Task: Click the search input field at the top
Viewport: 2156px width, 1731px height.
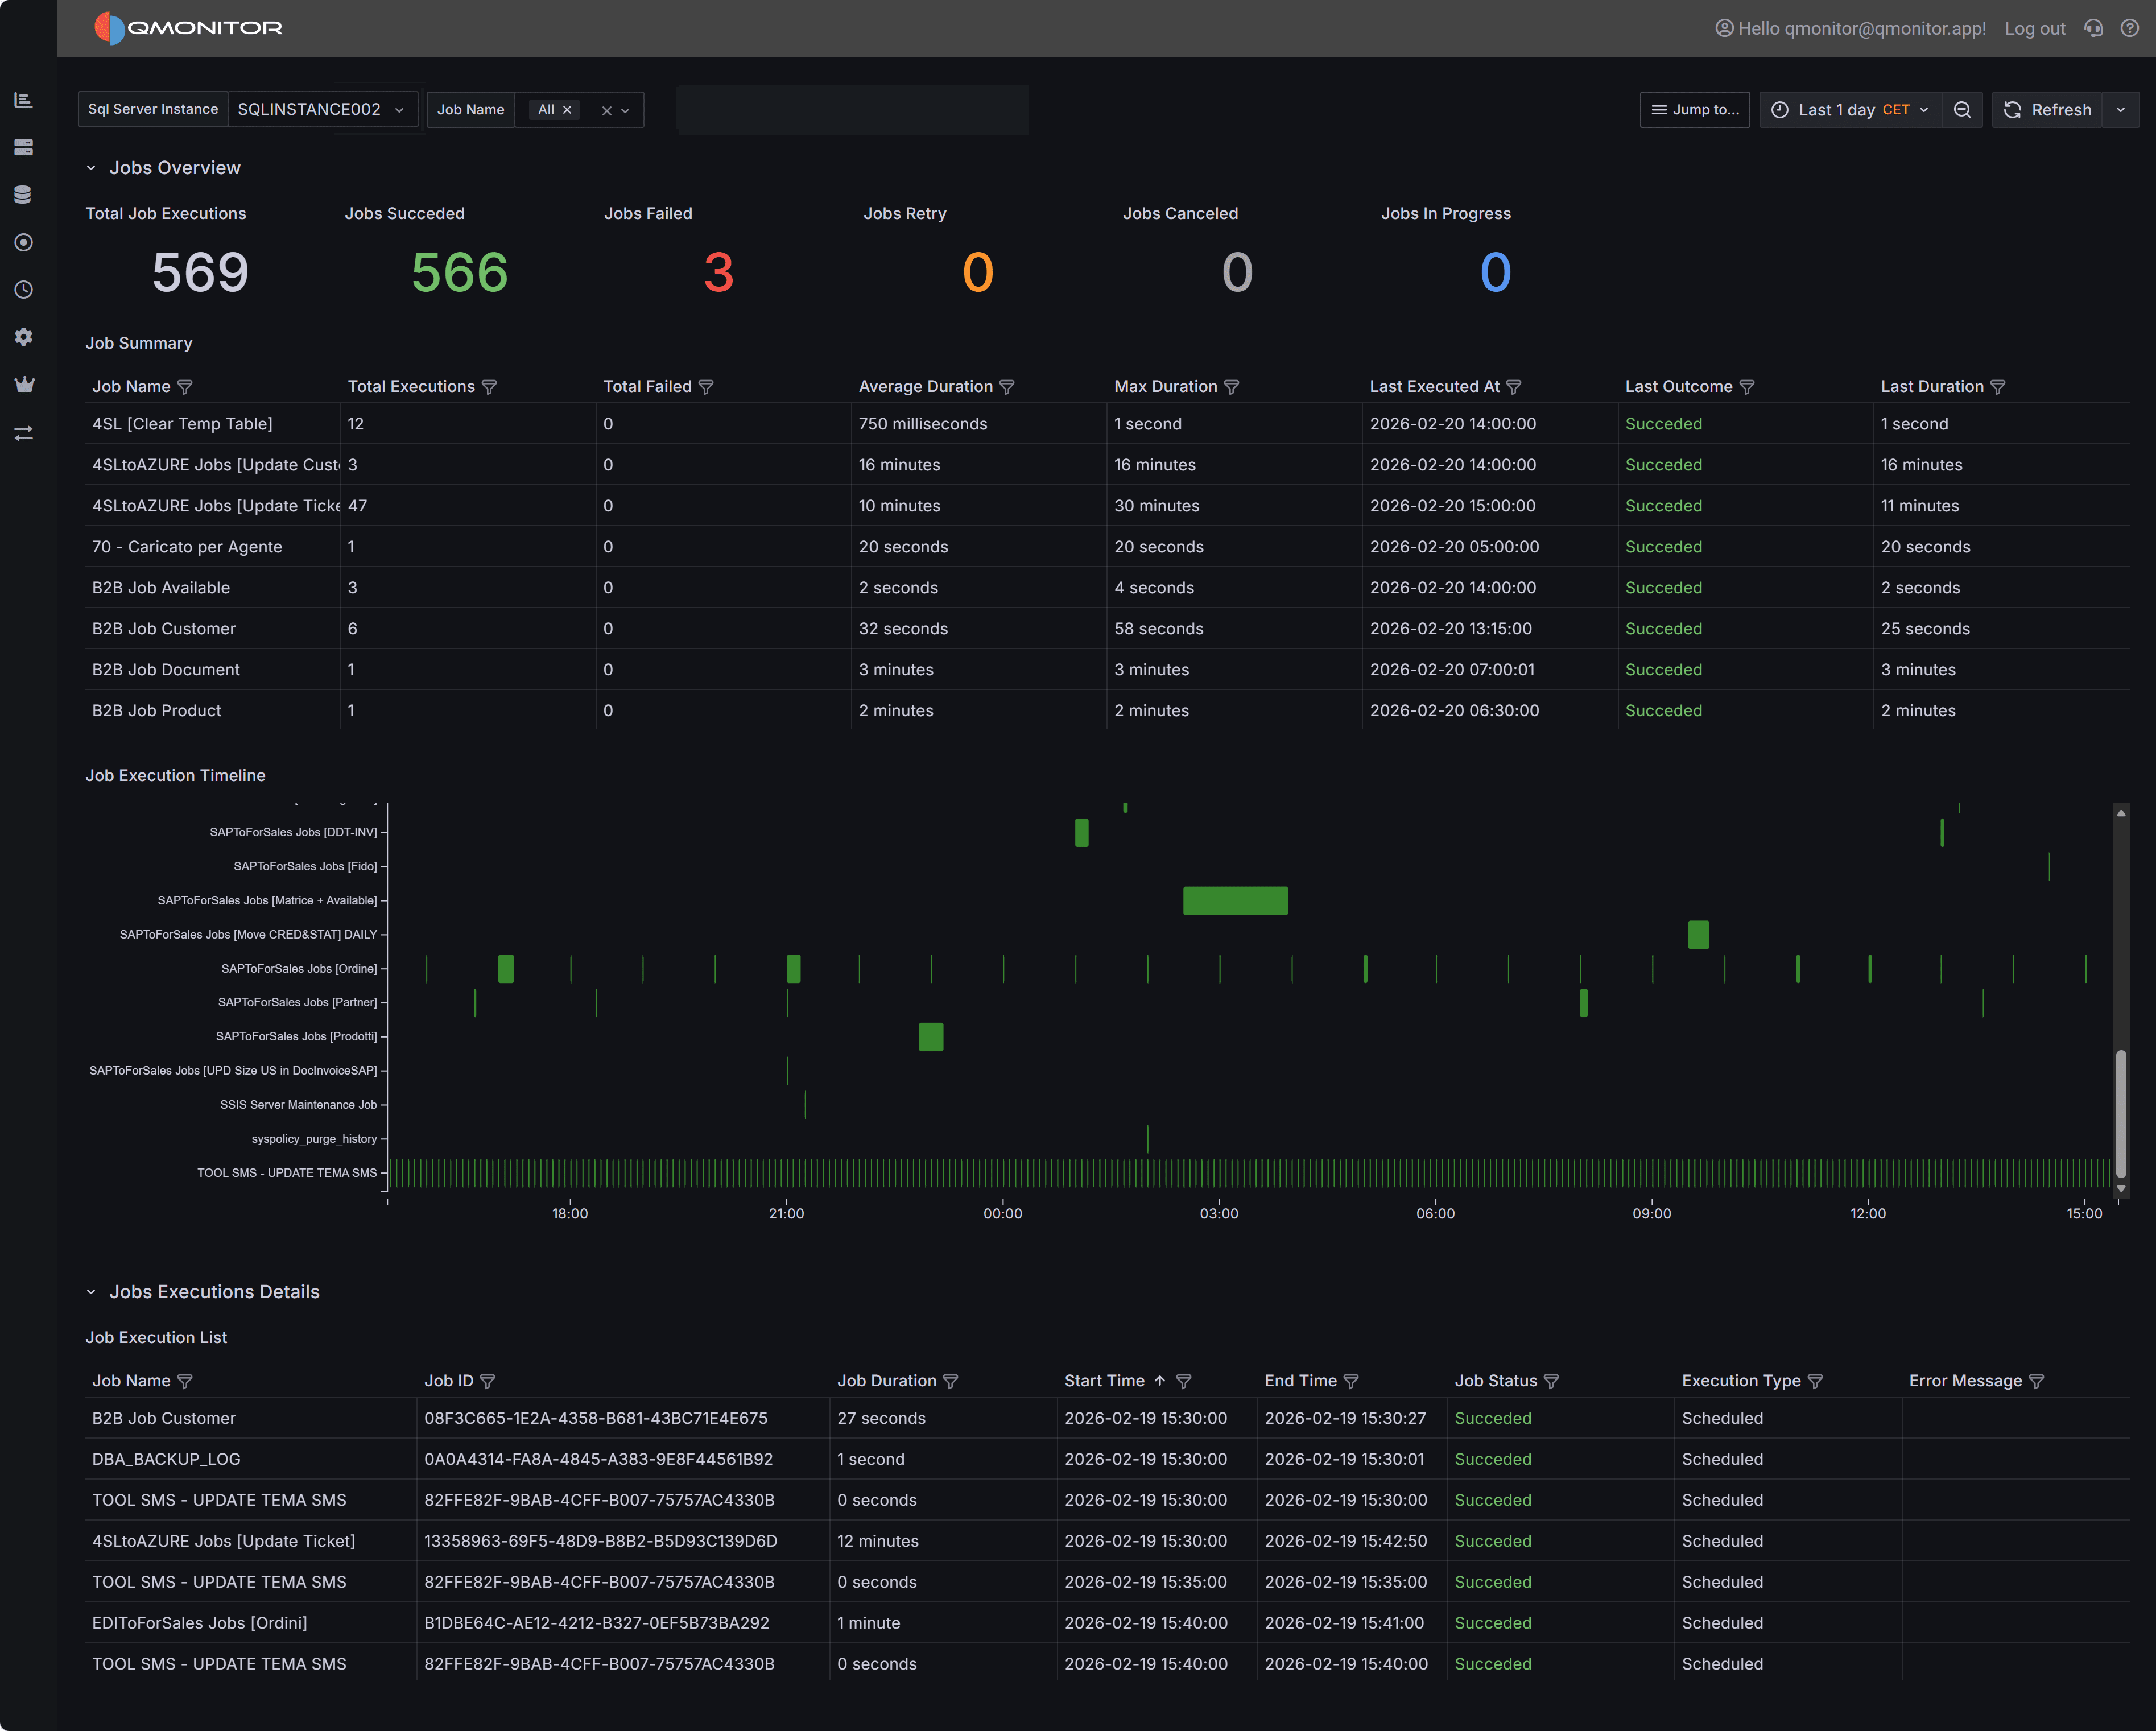Action: 851,109
